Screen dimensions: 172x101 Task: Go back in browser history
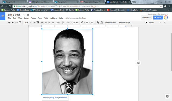point(2,6)
